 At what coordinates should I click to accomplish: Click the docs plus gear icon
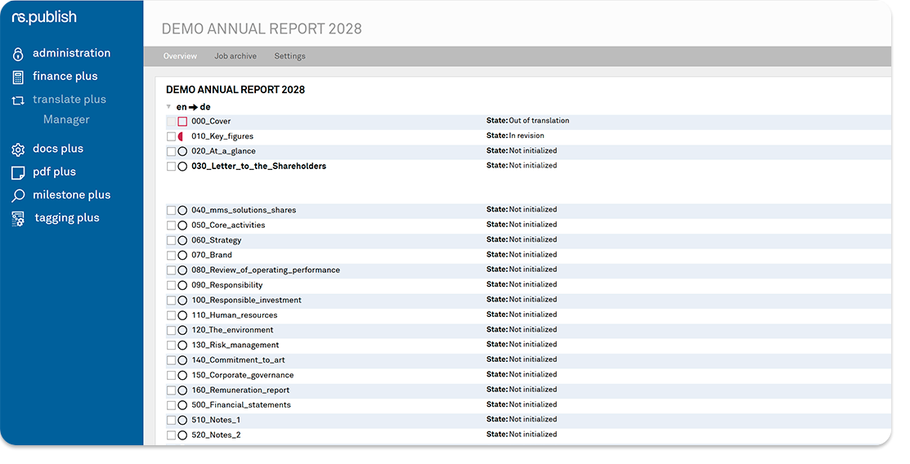18,149
